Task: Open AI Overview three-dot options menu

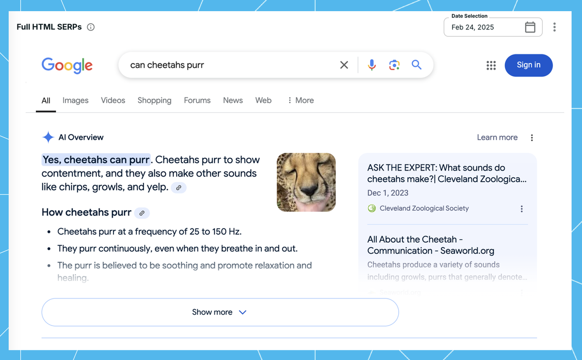Action: click(532, 138)
